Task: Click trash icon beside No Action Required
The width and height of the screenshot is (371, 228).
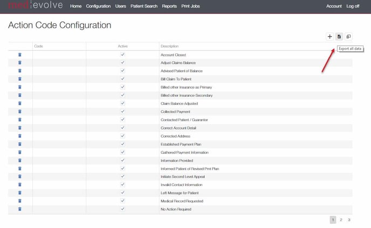Action: (20, 209)
